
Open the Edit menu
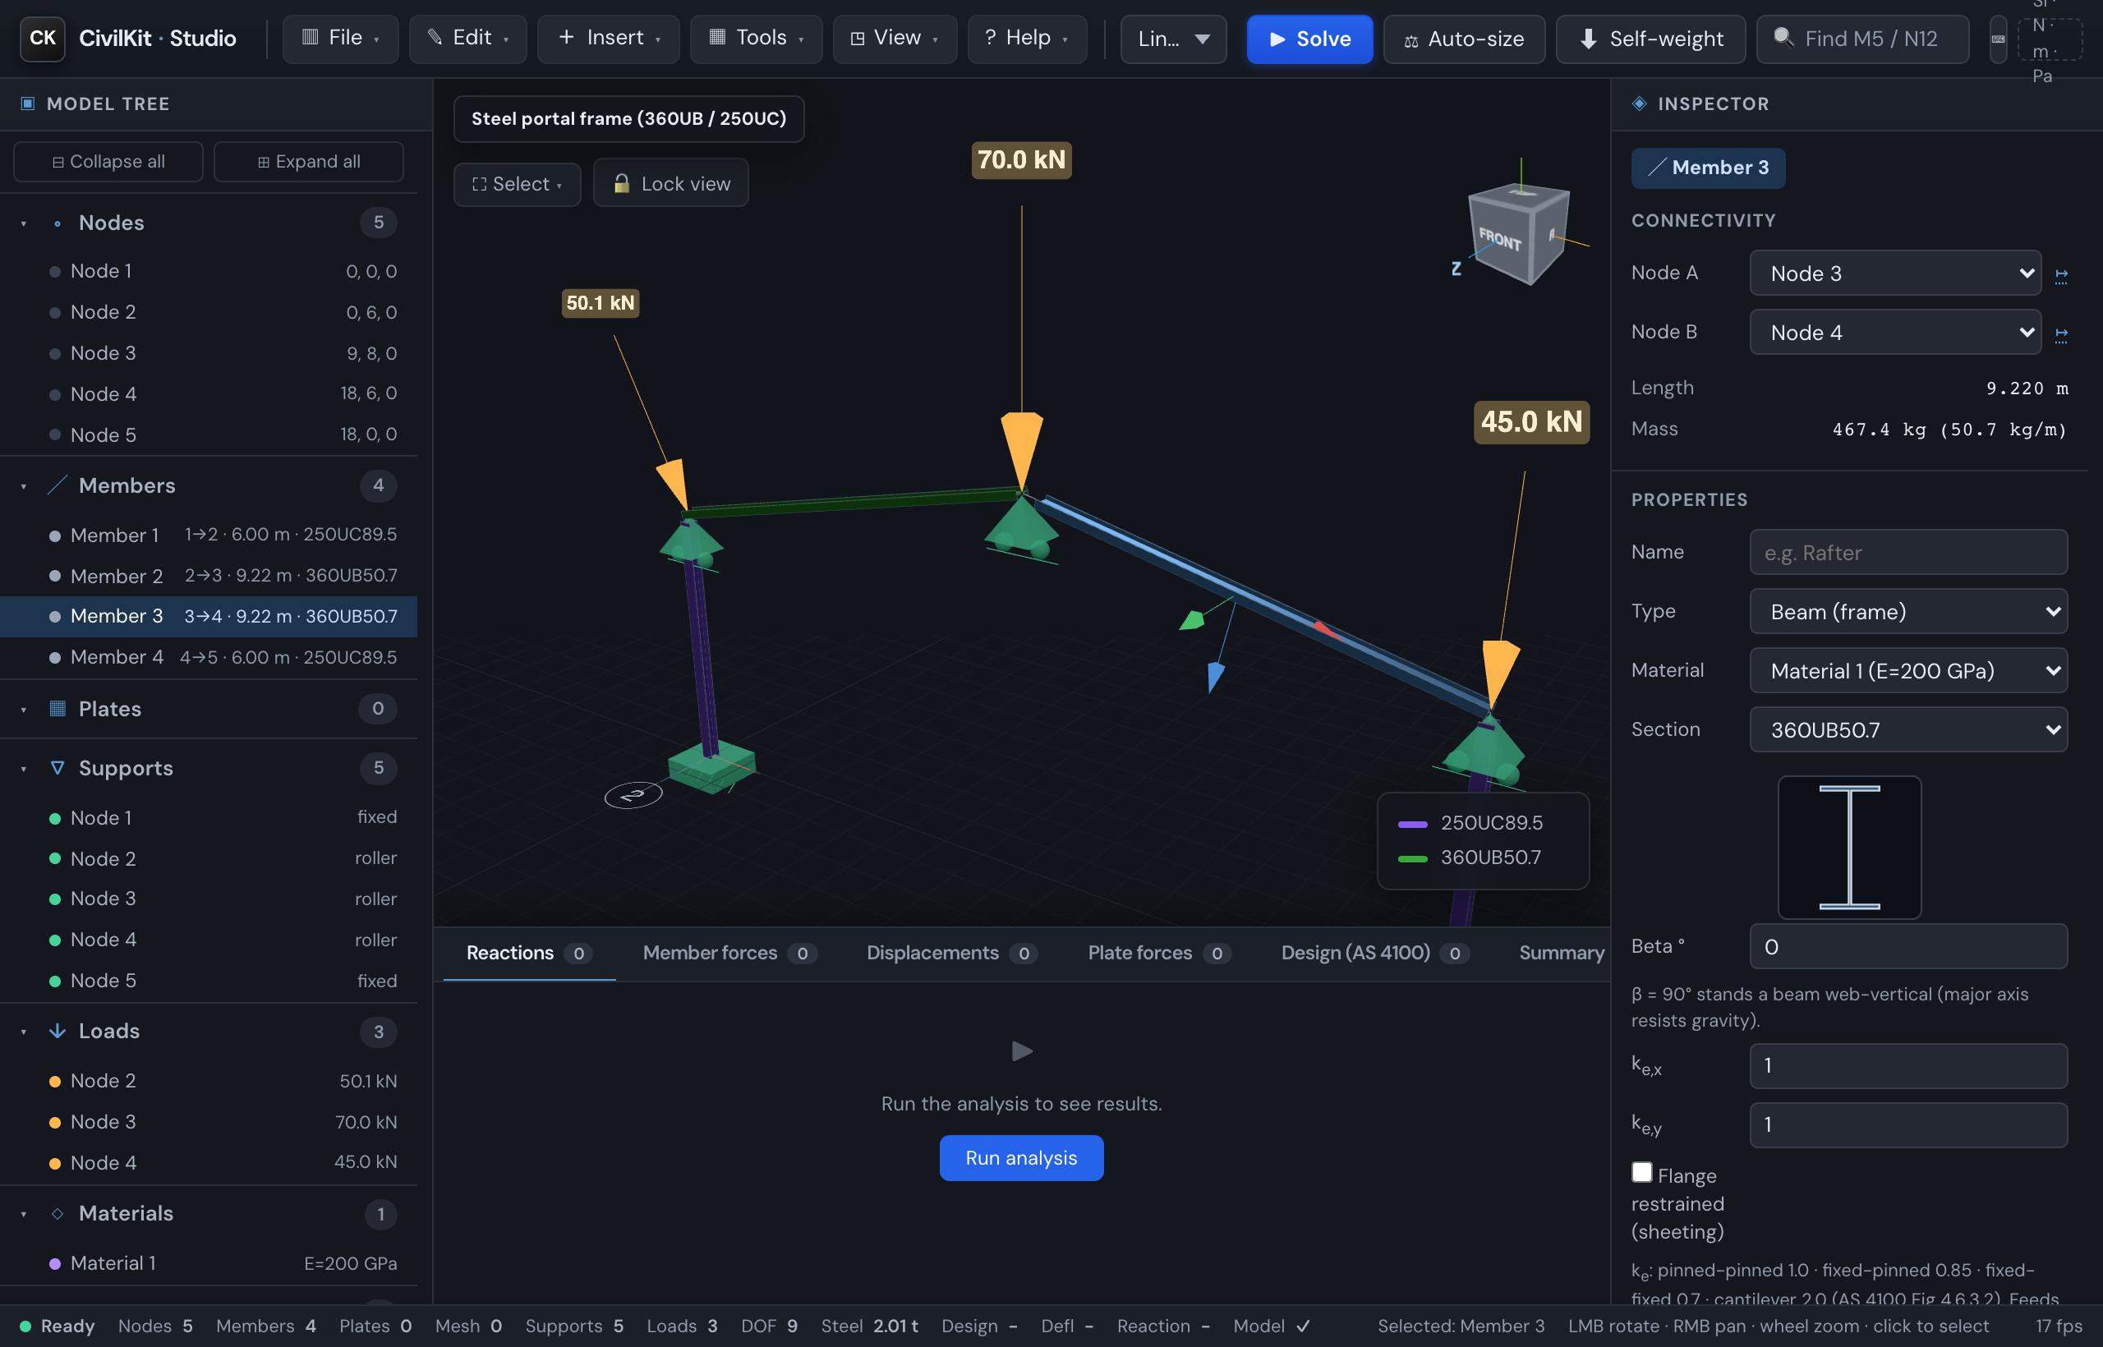pyautogui.click(x=468, y=39)
